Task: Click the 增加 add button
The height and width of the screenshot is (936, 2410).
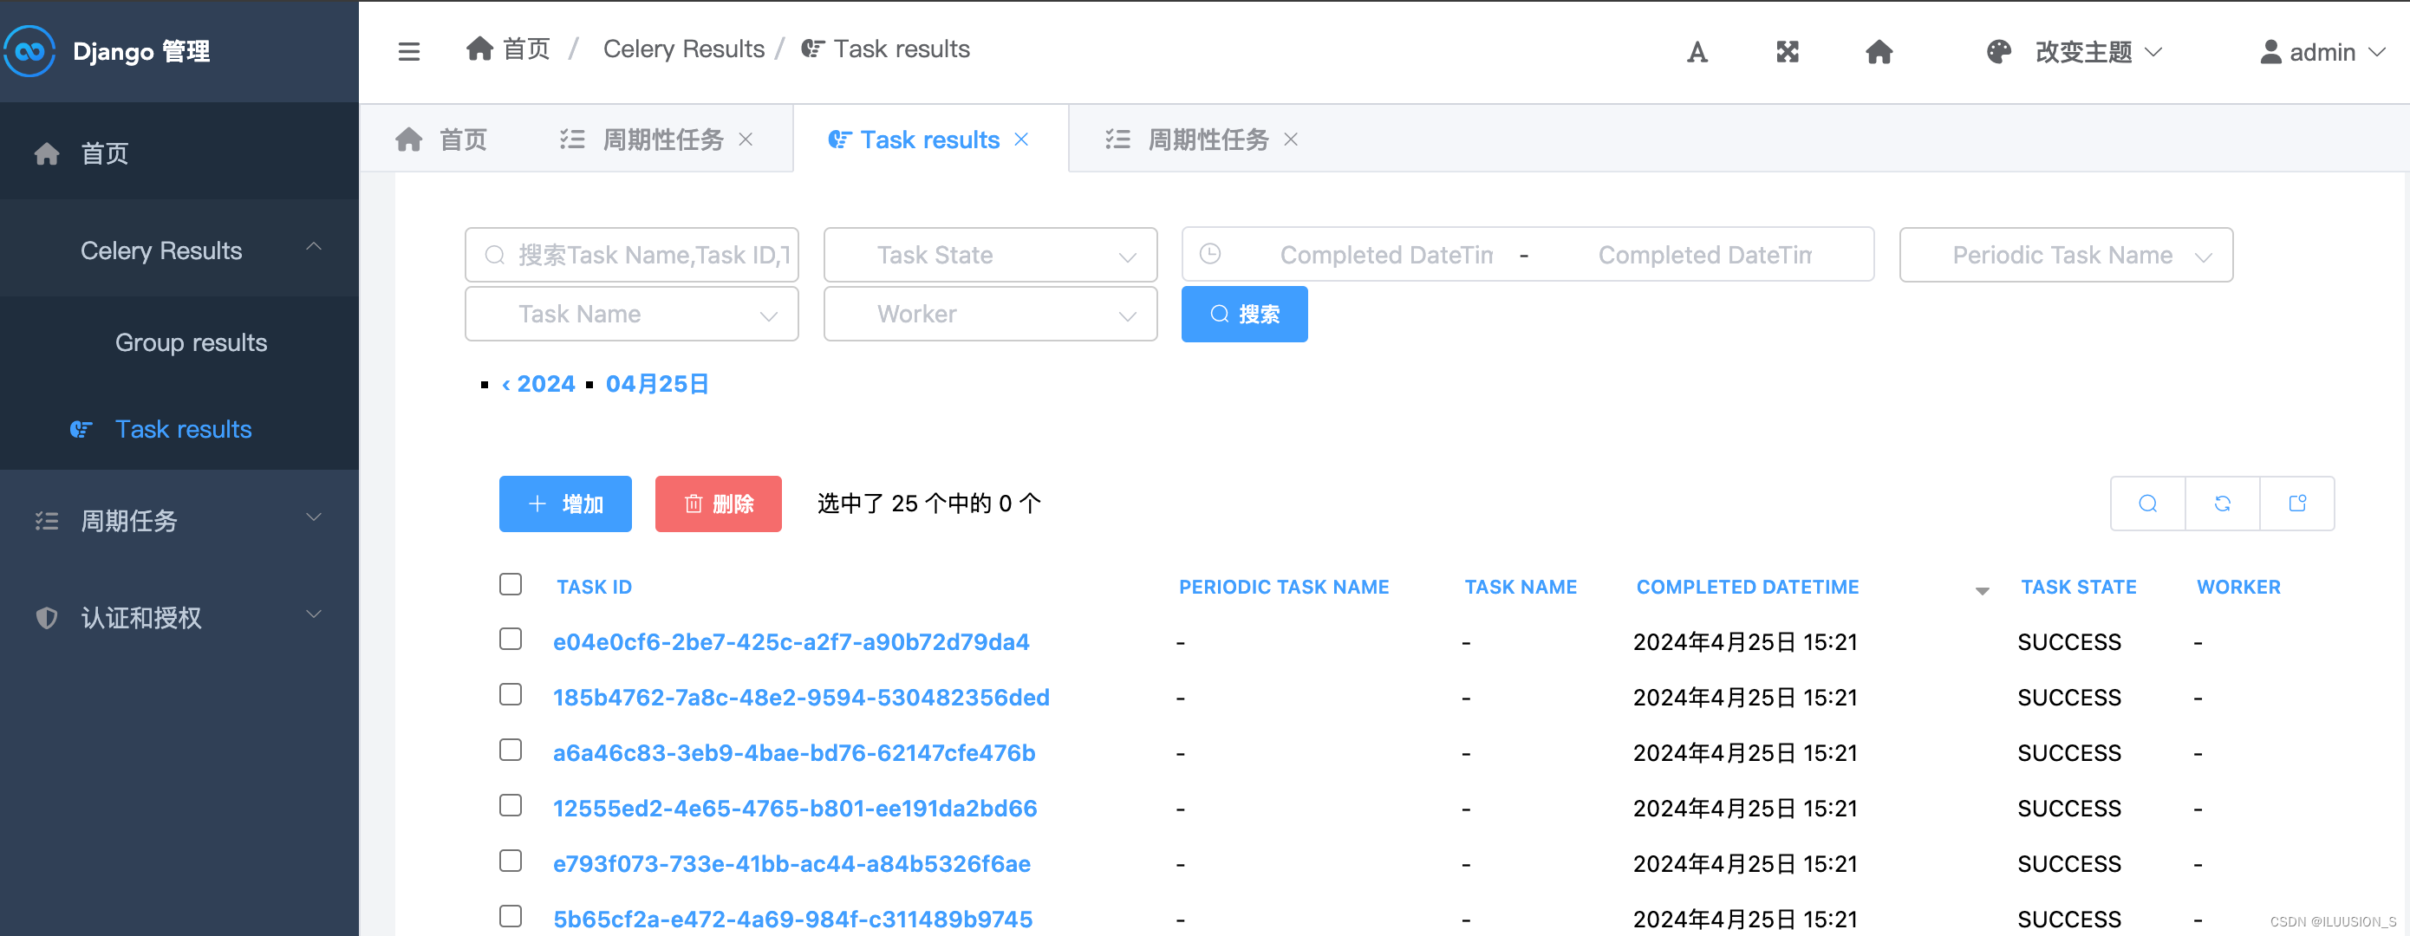Action: (565, 504)
